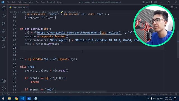Viewport: 179px width, 101px height.
Task: Open the Selection menu
Action: pos(22,2)
